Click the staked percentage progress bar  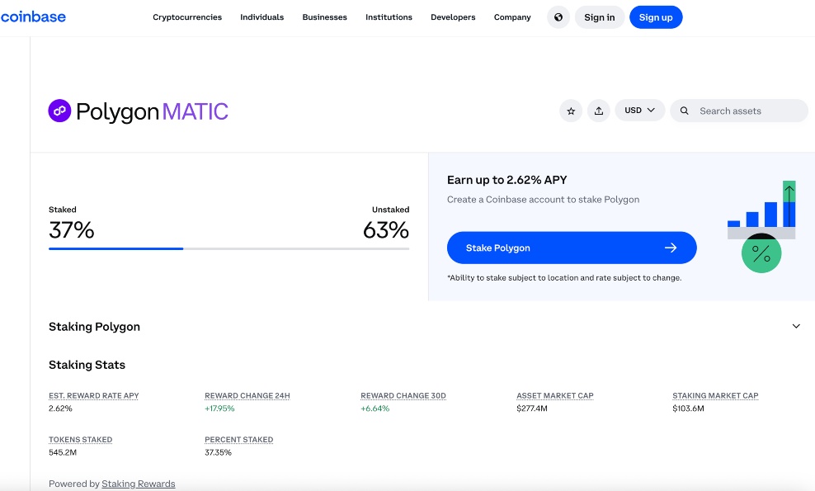tap(228, 248)
